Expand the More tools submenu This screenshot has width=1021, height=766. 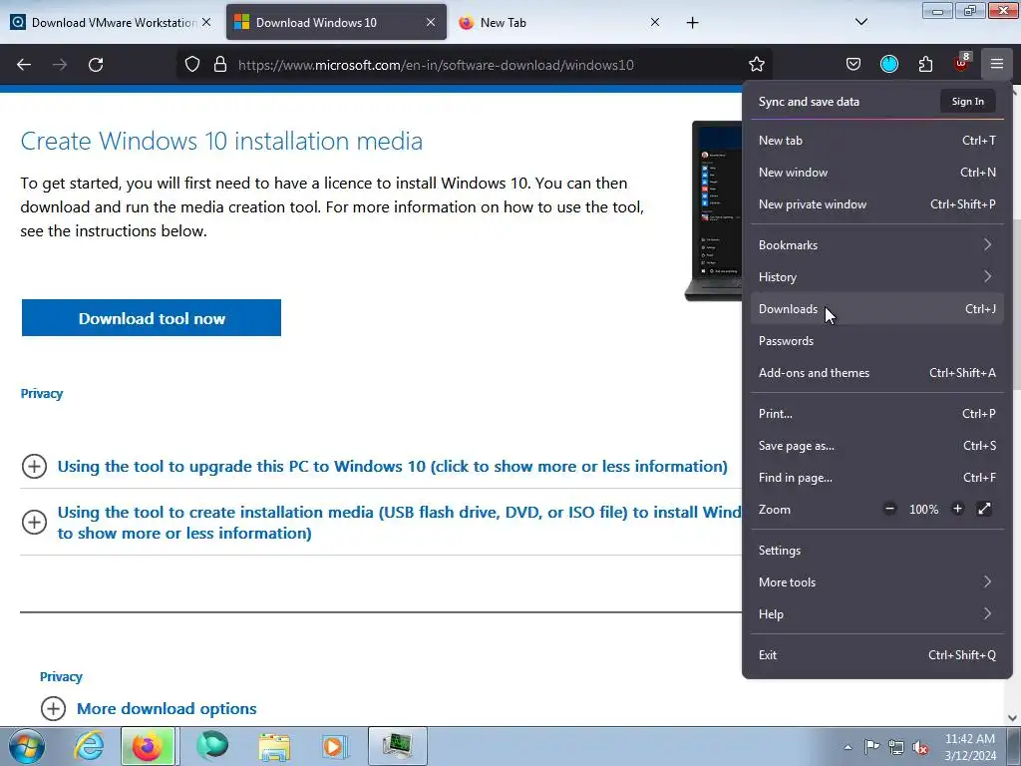point(877,582)
